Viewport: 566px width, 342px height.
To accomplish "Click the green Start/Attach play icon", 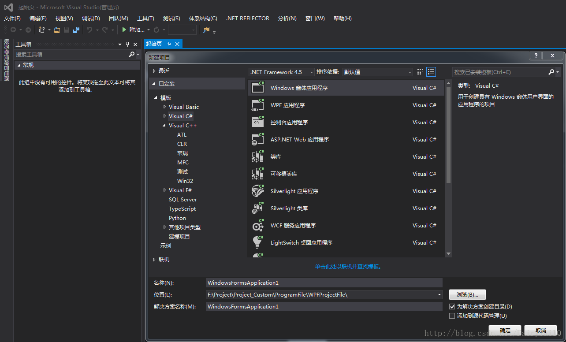I will [x=124, y=30].
